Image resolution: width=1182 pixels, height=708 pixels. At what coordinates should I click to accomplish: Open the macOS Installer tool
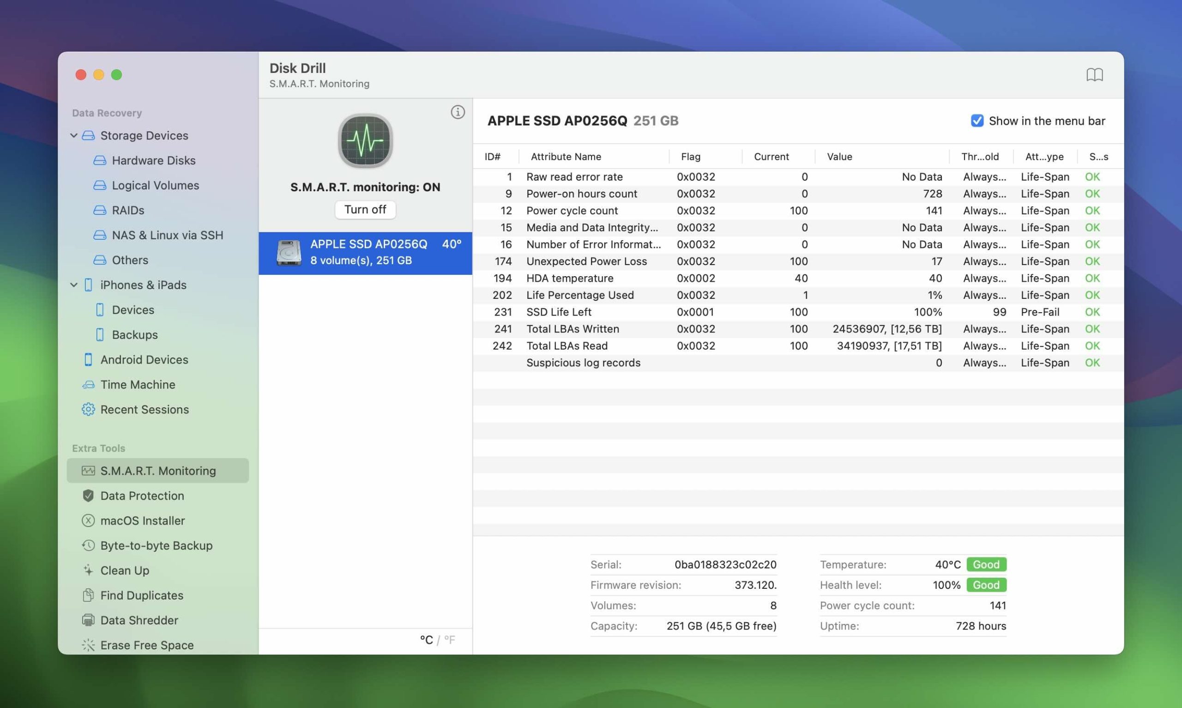pyautogui.click(x=142, y=520)
